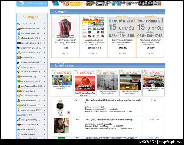Select the mobile phone category icon

pos(19,120)
